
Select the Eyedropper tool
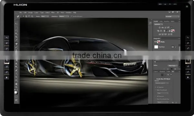pyautogui.click(x=16, y=40)
